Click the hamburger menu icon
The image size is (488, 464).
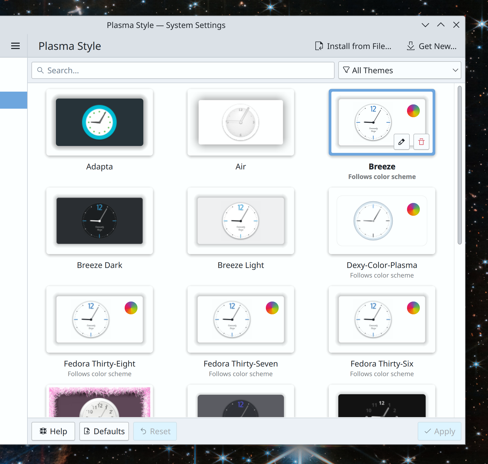pos(15,46)
